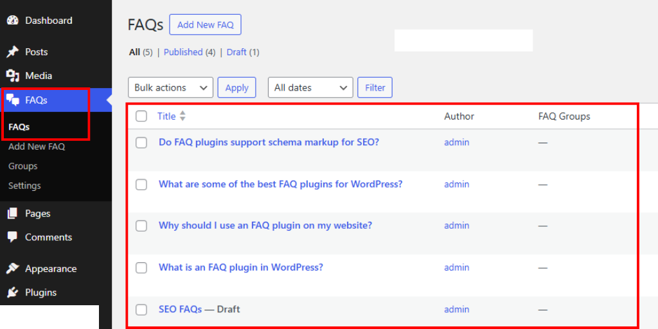
Task: Click the sort arrows next to Title
Action: 182,116
